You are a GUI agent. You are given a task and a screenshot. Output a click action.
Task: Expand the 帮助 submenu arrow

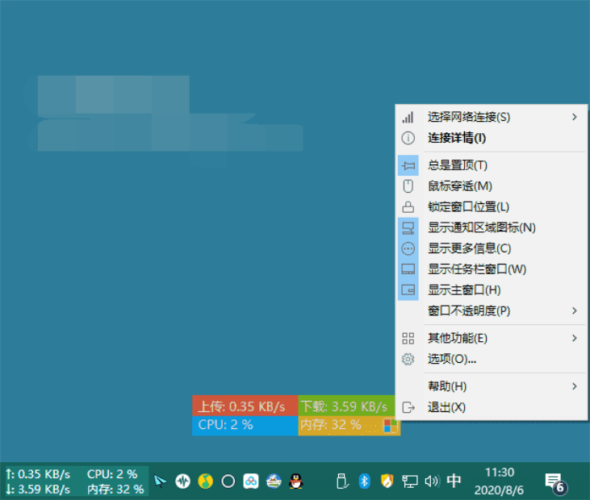point(574,386)
